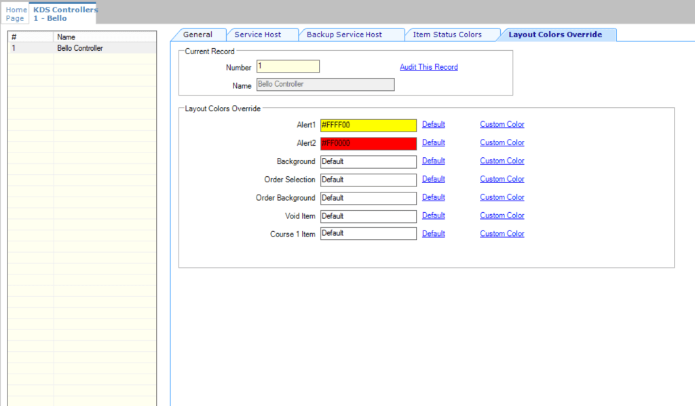Select the KDS Controllers 1 - Bello tab

(x=62, y=14)
